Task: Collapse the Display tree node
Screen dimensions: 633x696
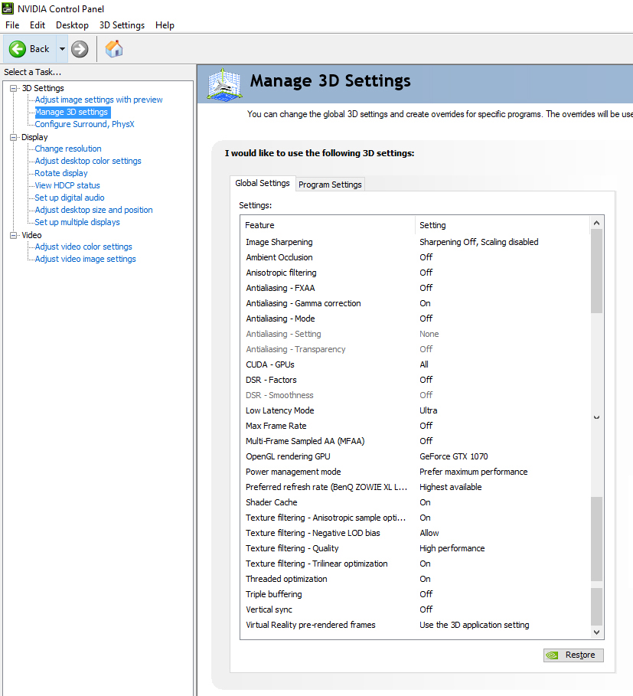Action: (x=14, y=137)
